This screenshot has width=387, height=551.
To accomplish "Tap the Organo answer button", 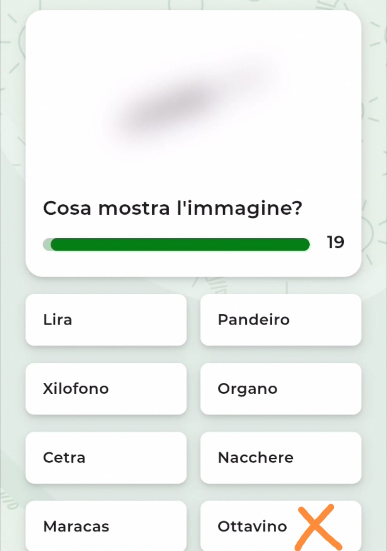I will click(281, 388).
